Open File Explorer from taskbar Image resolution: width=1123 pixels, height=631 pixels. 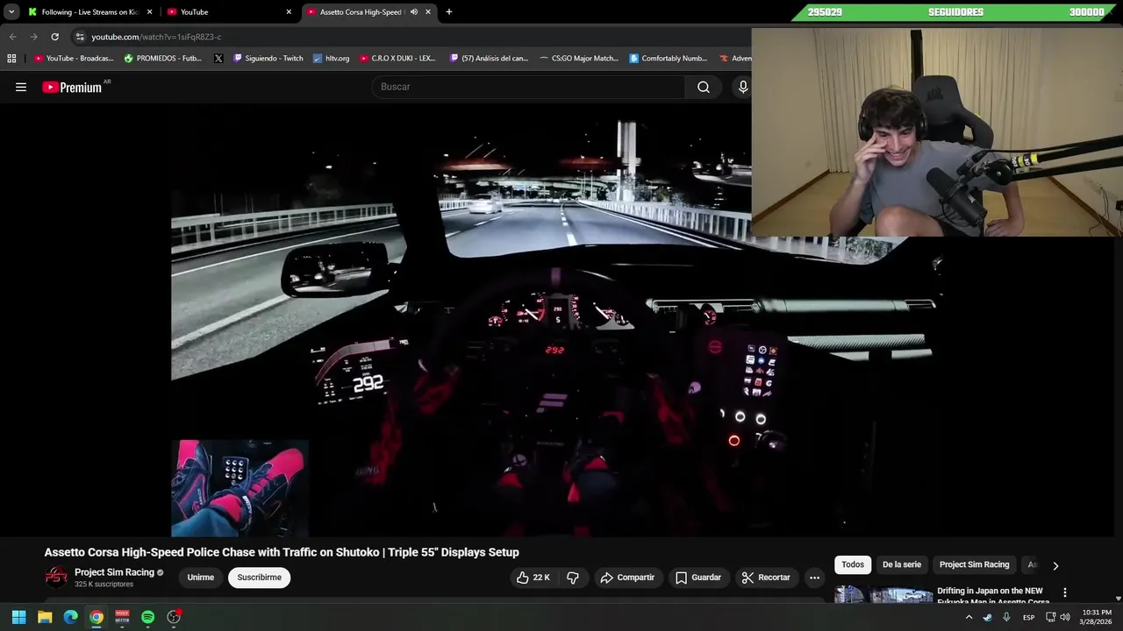(45, 617)
